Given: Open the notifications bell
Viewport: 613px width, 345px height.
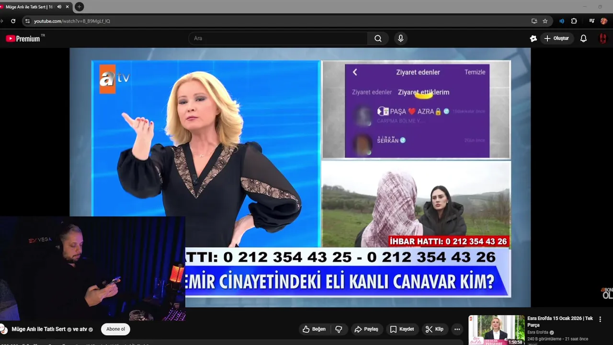Looking at the screenshot, I should point(583,38).
